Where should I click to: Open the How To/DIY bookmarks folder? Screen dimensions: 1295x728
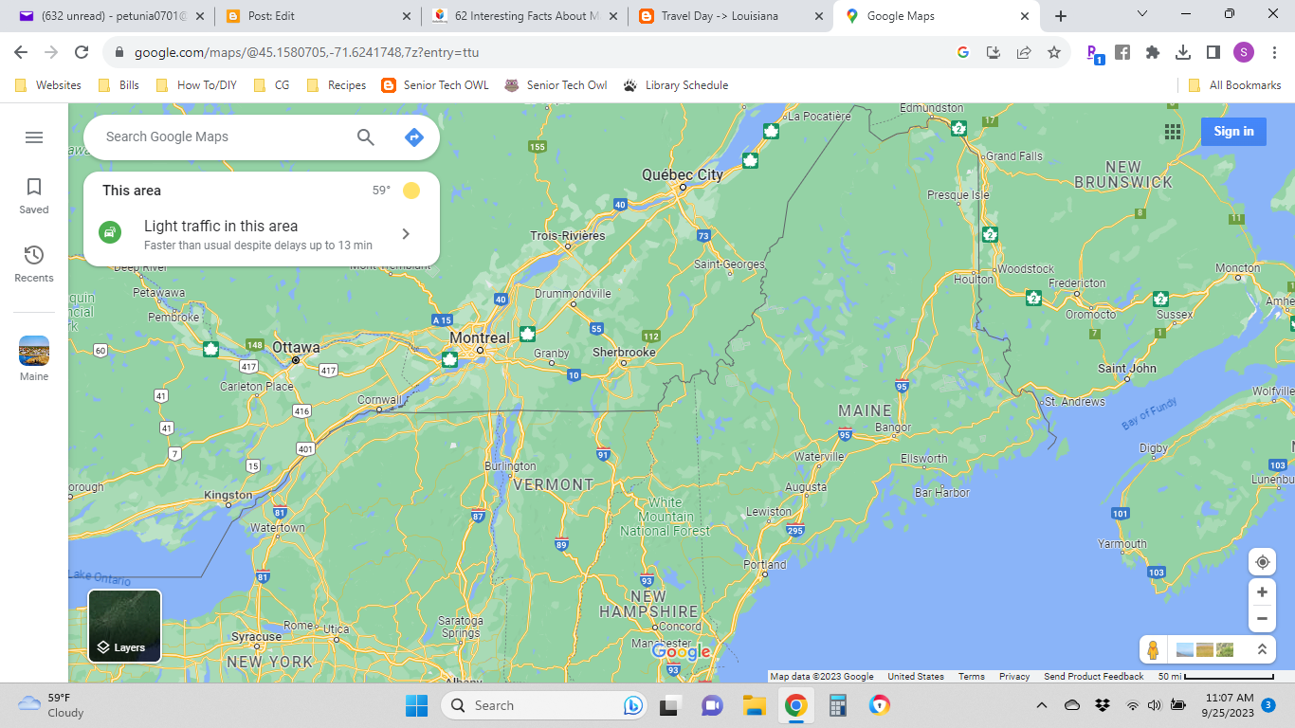(195, 85)
